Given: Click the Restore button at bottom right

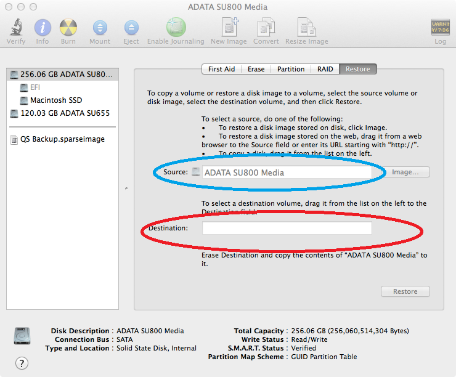Looking at the screenshot, I should point(405,291).
